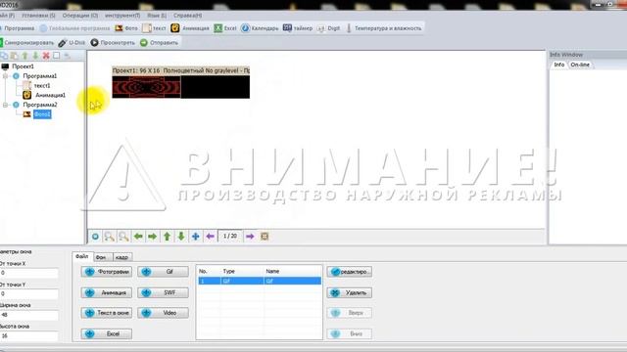Click the Анимация add button in panel
This screenshot has width=627, height=352.
(x=107, y=292)
